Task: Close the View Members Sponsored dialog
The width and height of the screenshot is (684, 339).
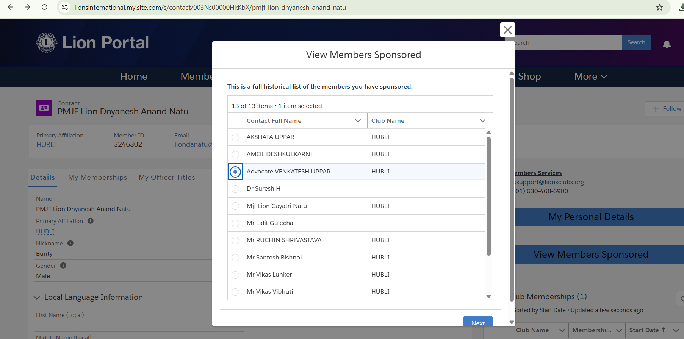Action: [507, 30]
